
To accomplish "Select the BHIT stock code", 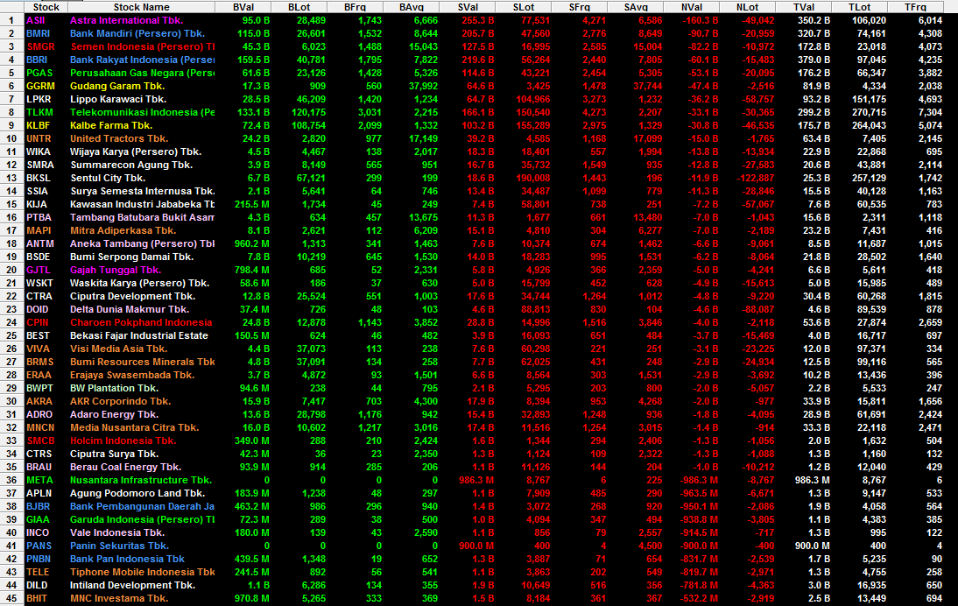I will tap(37, 598).
